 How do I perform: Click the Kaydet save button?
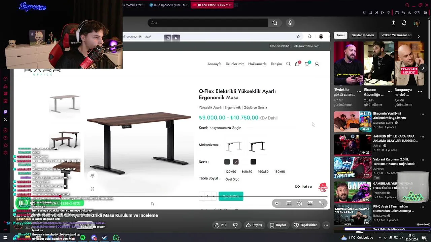[278, 225]
